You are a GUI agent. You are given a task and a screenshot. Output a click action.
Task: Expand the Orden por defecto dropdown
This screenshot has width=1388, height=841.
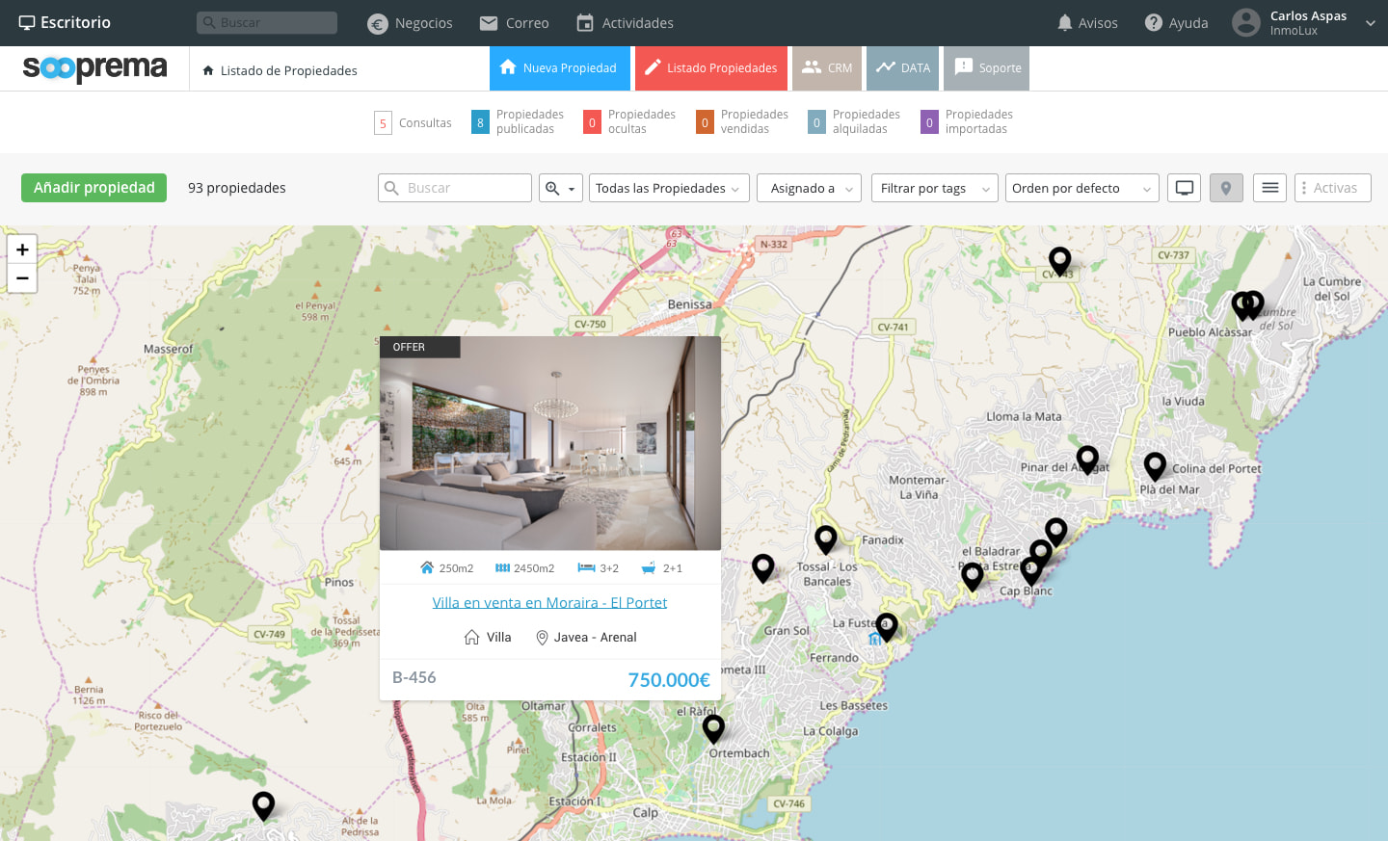[1081, 188]
